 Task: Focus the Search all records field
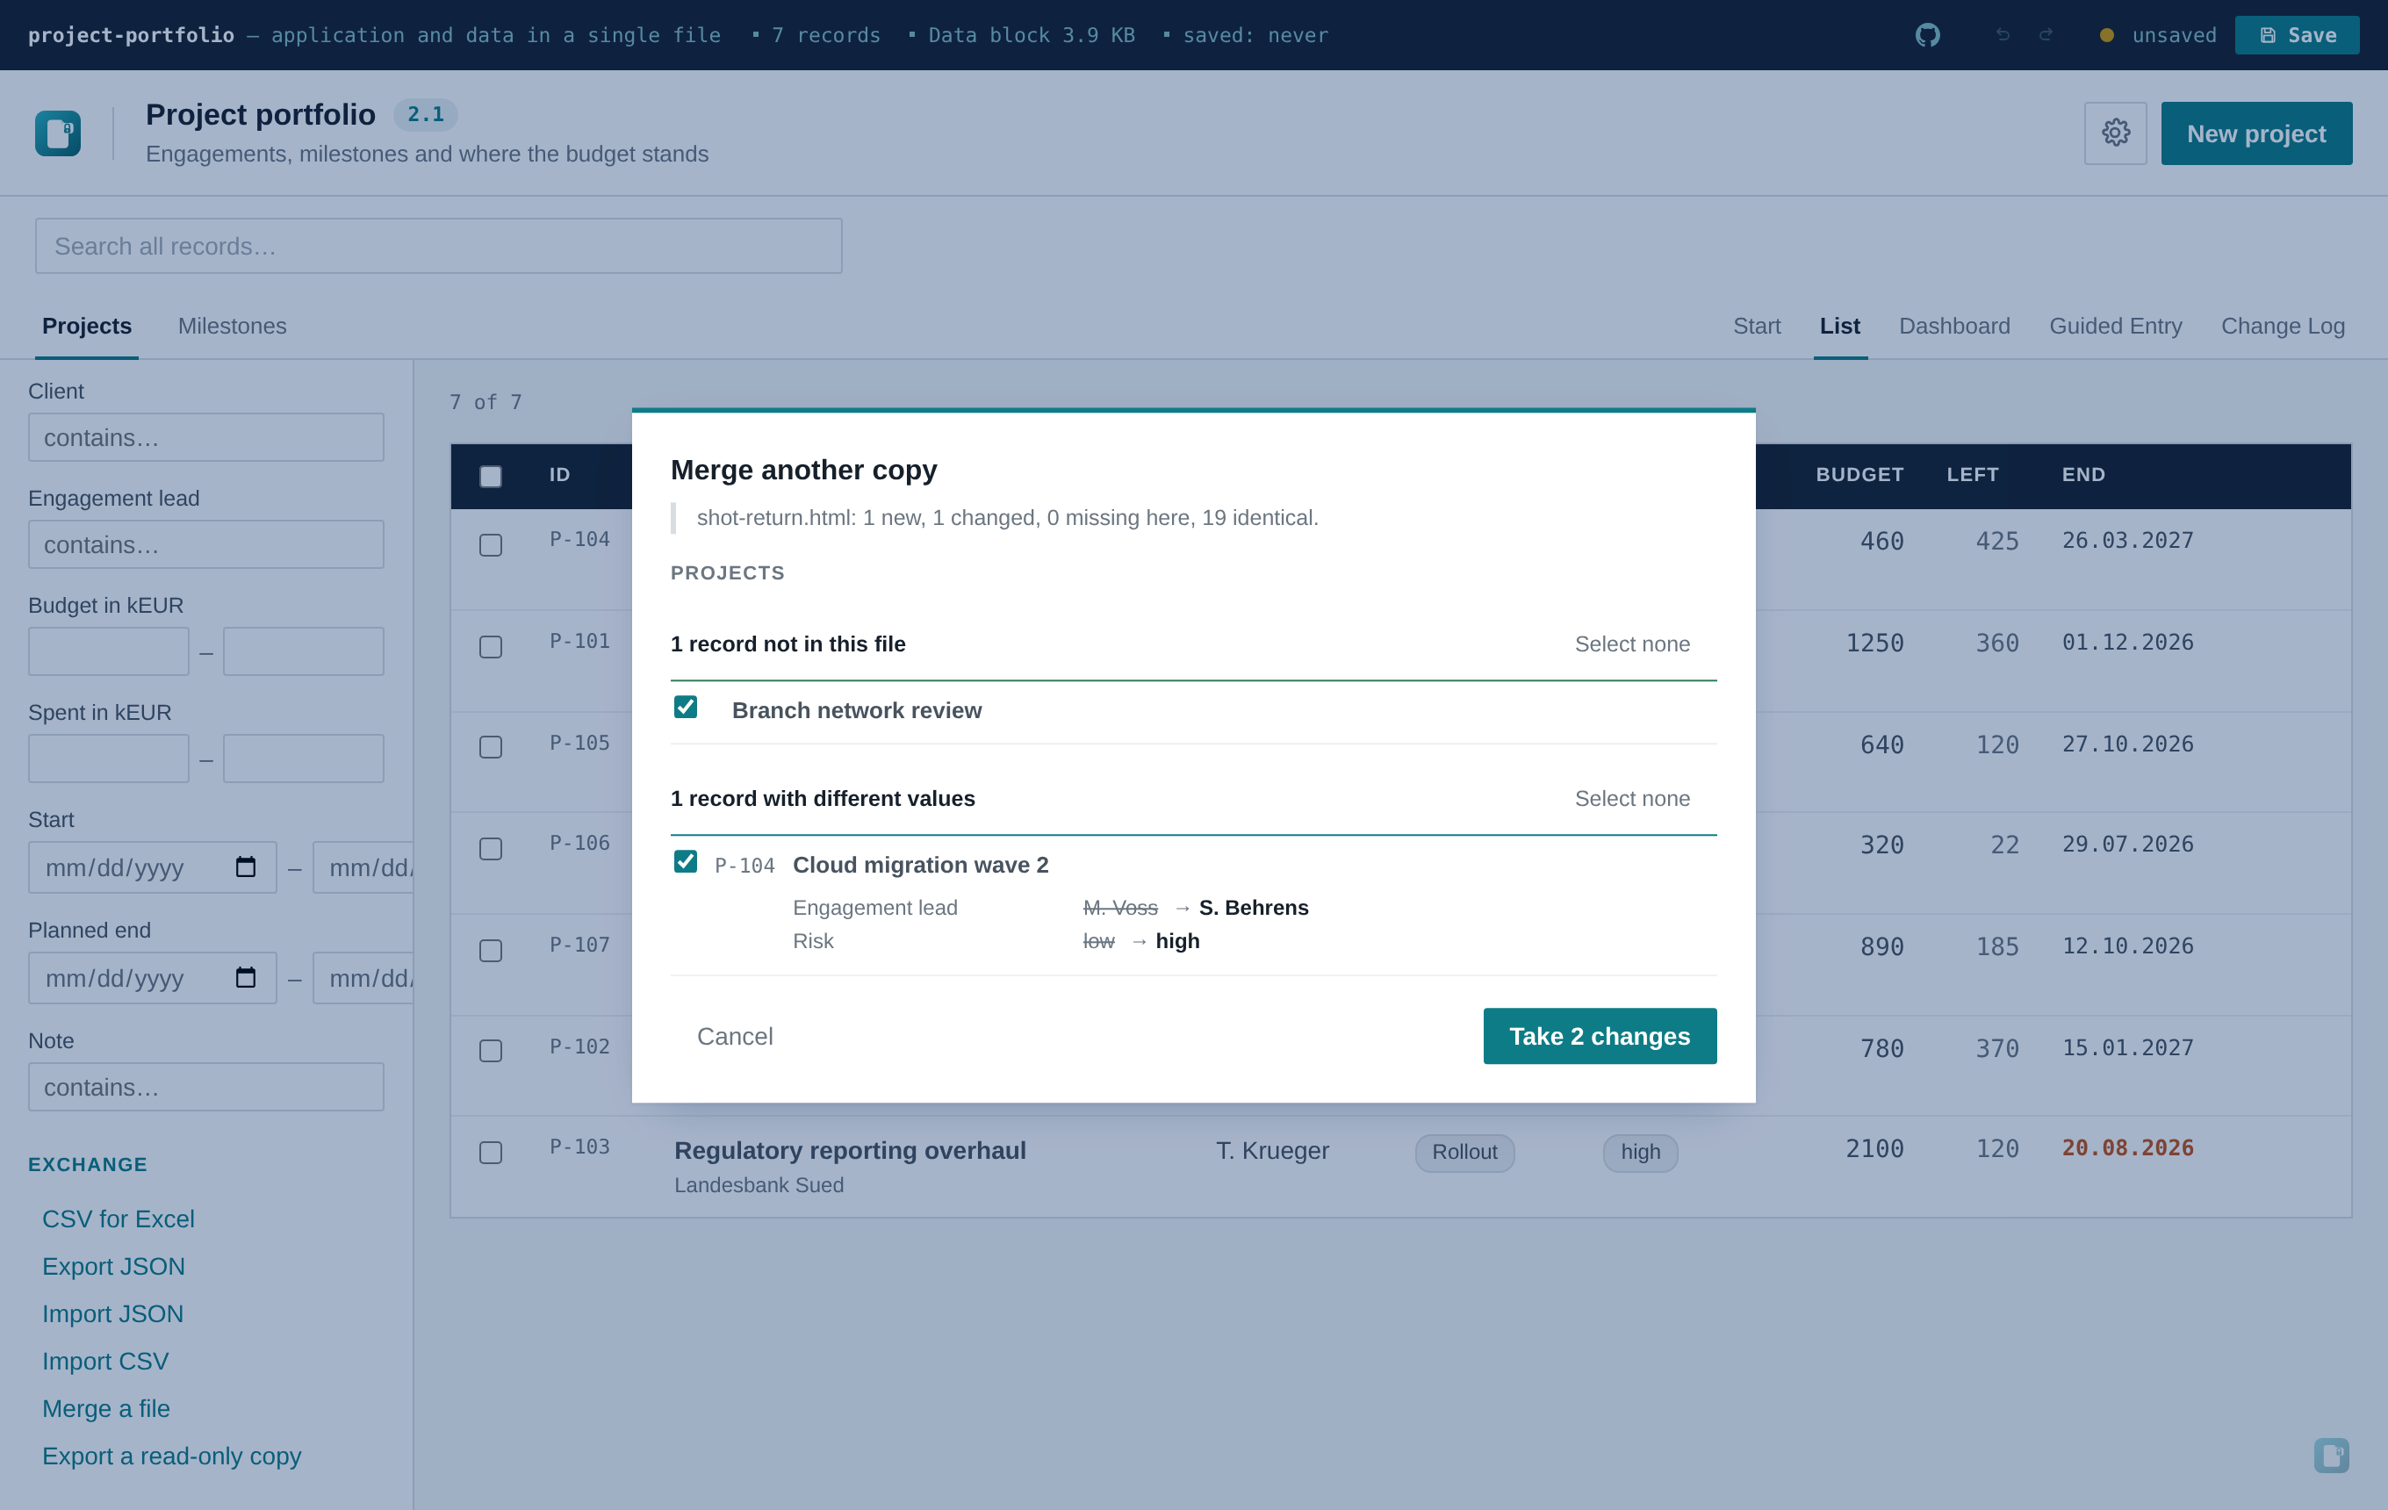[438, 246]
